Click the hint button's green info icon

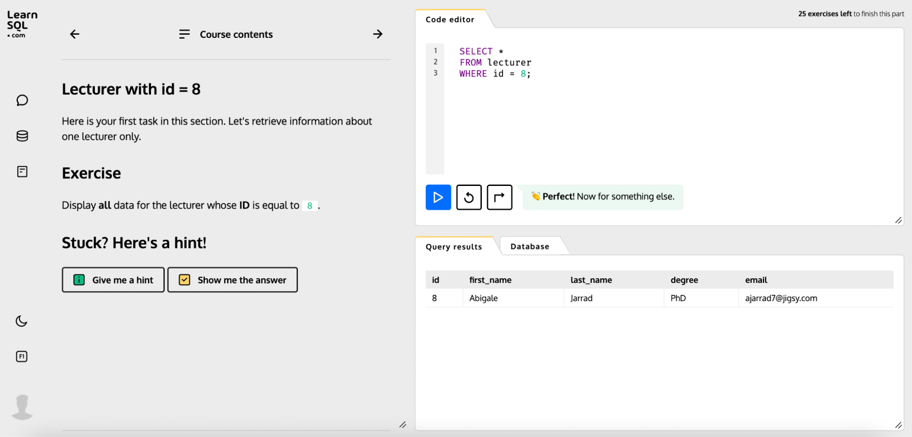coord(79,280)
